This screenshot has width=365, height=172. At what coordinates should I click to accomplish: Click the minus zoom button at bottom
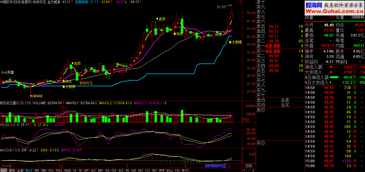pyautogui.click(x=248, y=170)
